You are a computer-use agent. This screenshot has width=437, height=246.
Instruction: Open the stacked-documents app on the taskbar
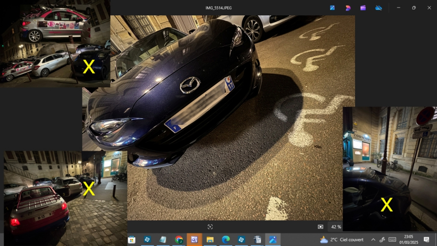tap(257, 240)
